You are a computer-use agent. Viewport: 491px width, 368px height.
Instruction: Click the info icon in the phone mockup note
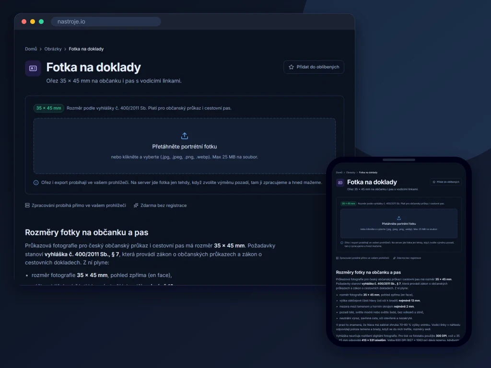click(x=341, y=242)
